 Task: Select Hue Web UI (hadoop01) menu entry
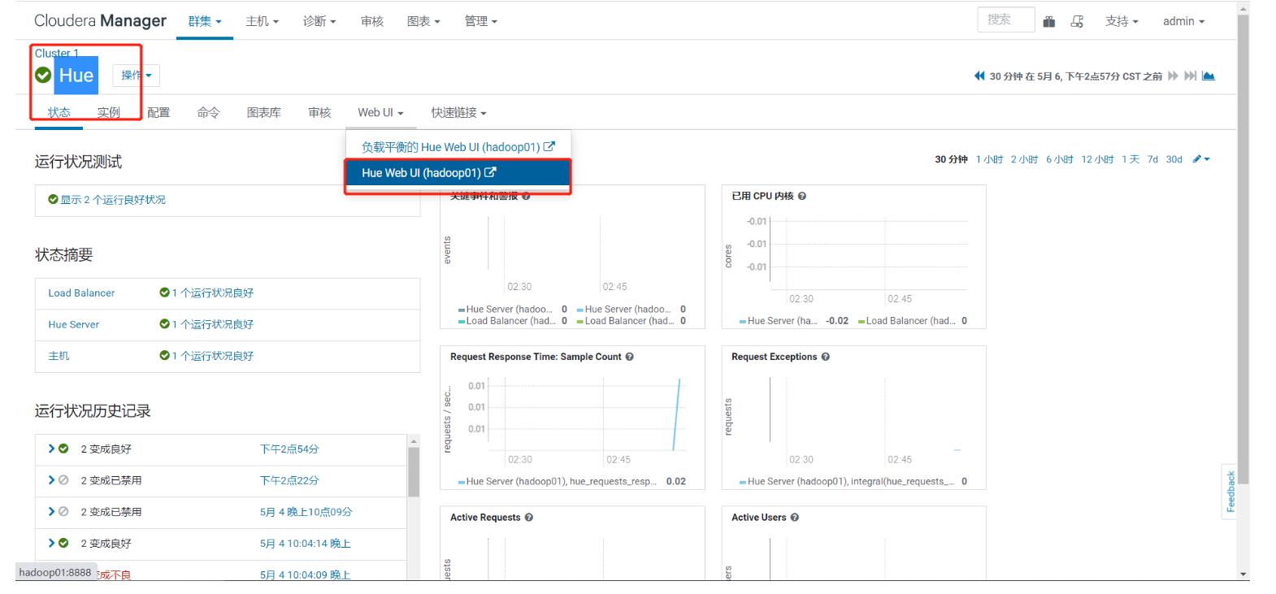pyautogui.click(x=458, y=172)
